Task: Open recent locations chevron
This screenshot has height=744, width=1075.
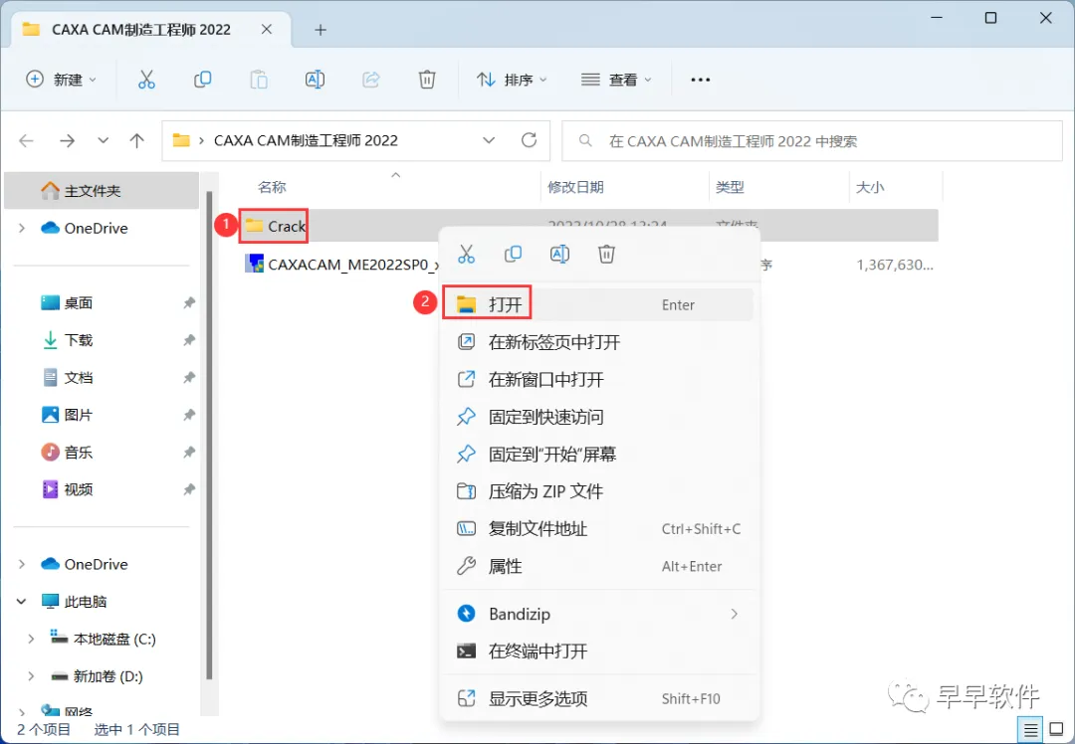Action: coord(103,140)
